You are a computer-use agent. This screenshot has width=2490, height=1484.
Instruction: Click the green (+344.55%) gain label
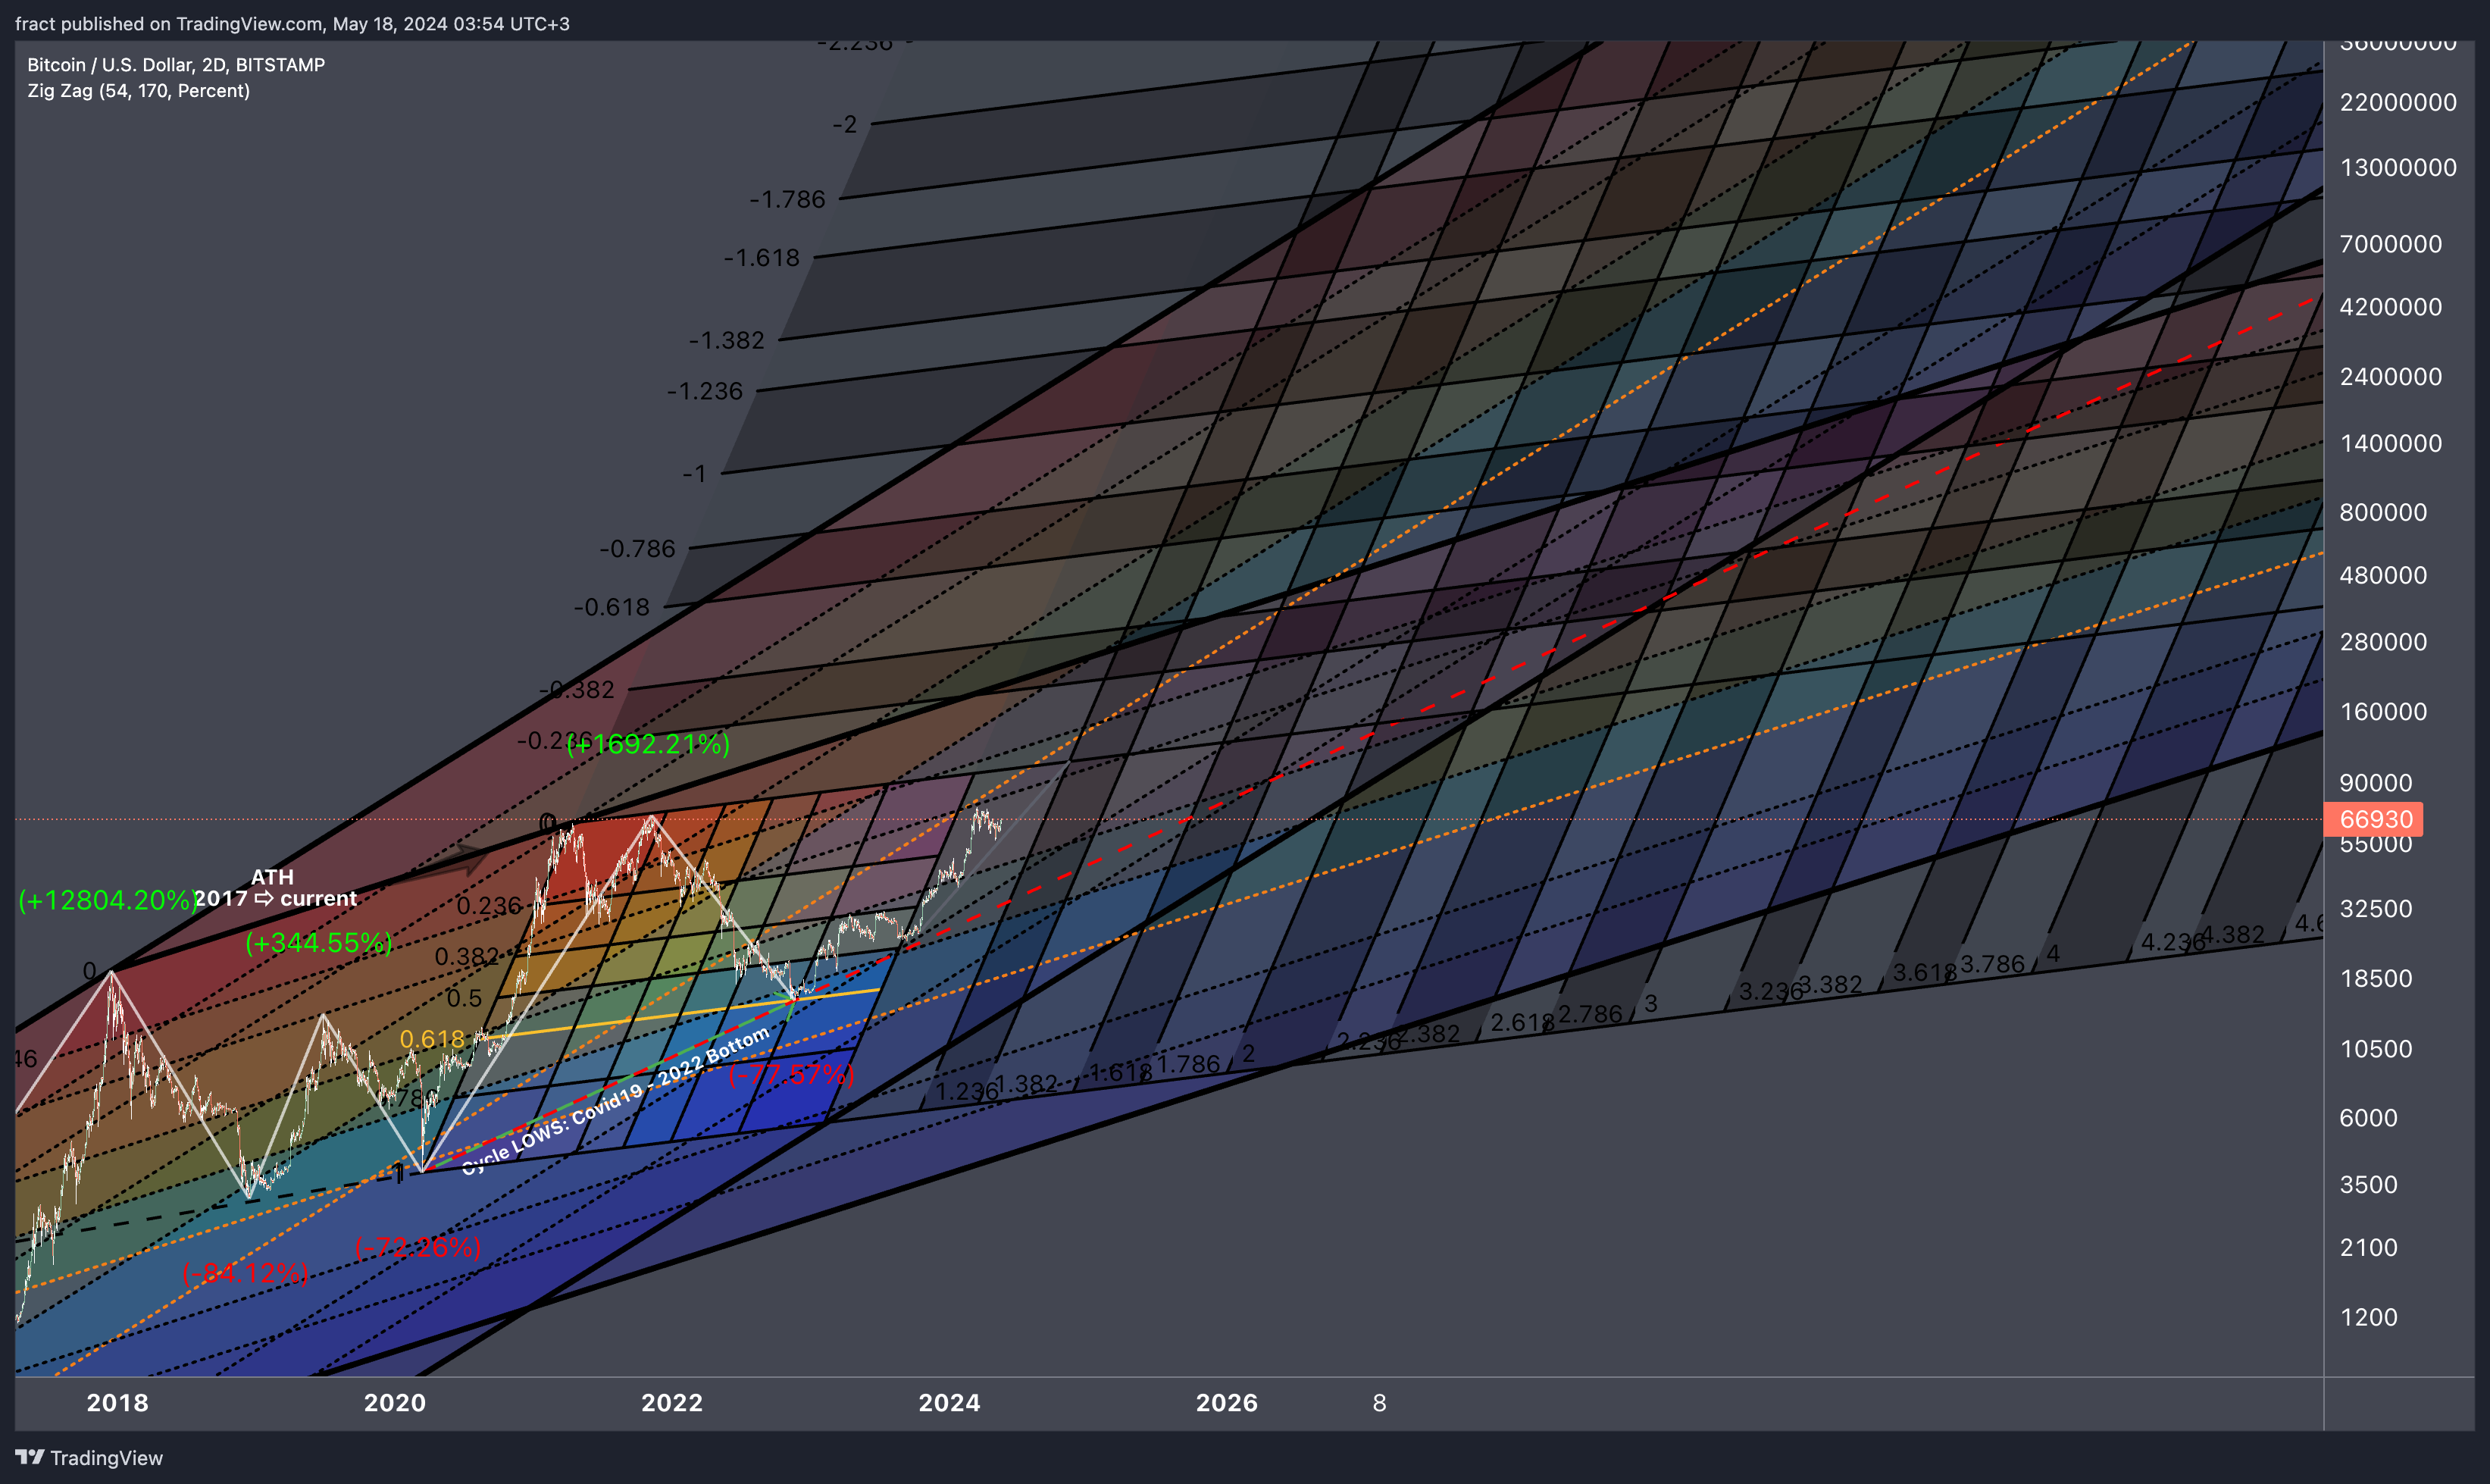(319, 942)
